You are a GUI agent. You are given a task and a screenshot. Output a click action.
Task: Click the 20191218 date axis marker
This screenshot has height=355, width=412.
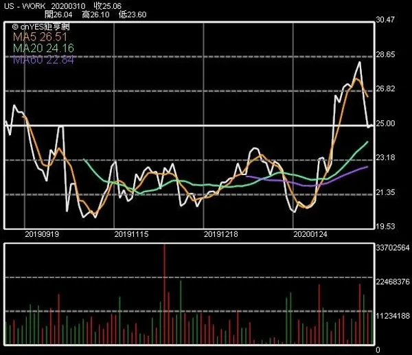(221, 234)
